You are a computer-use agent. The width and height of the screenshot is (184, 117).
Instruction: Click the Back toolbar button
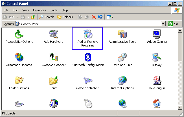tap(9, 17)
